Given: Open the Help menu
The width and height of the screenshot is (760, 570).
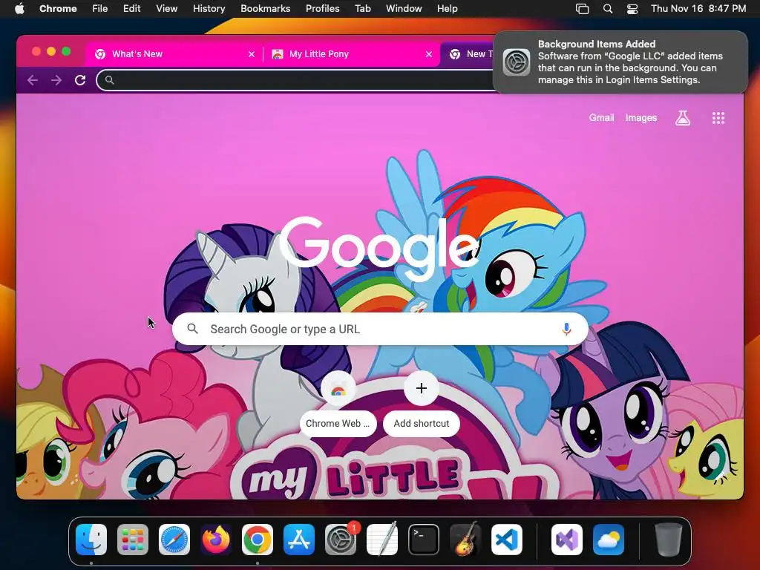Looking at the screenshot, I should [x=447, y=8].
